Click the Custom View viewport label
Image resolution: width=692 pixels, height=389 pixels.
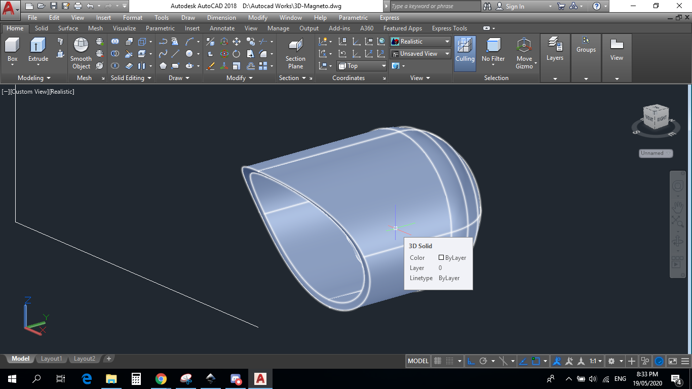[29, 92]
